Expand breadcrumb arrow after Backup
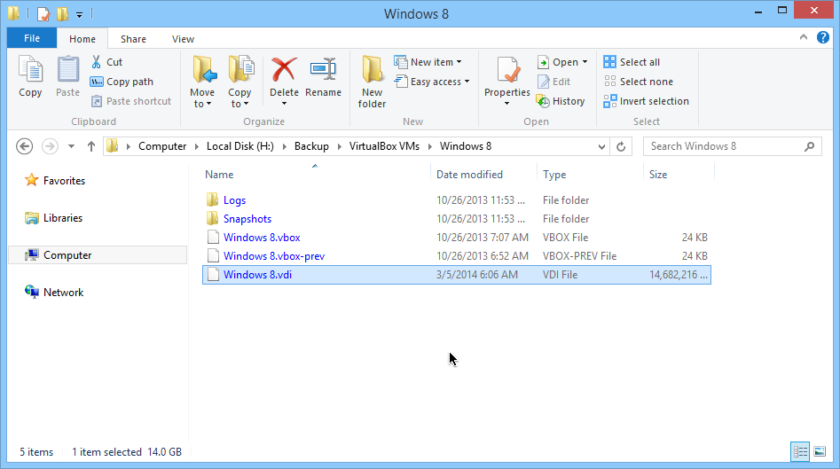840x469 pixels. [x=339, y=146]
